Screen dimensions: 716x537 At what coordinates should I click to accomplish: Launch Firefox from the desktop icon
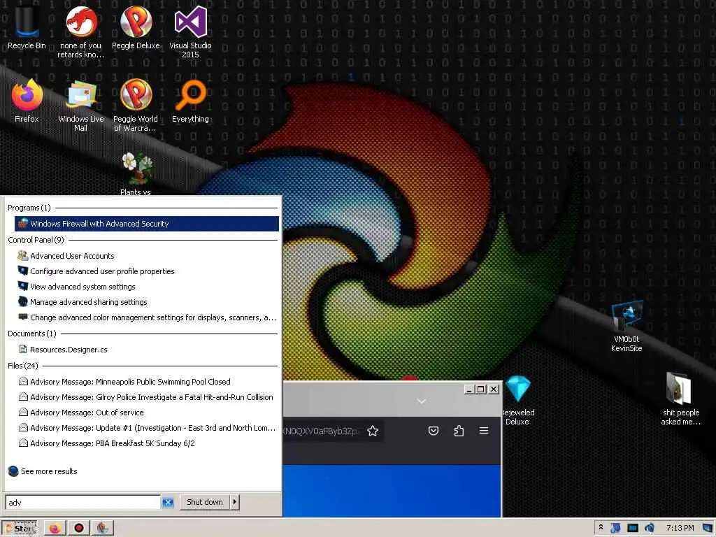point(27,101)
